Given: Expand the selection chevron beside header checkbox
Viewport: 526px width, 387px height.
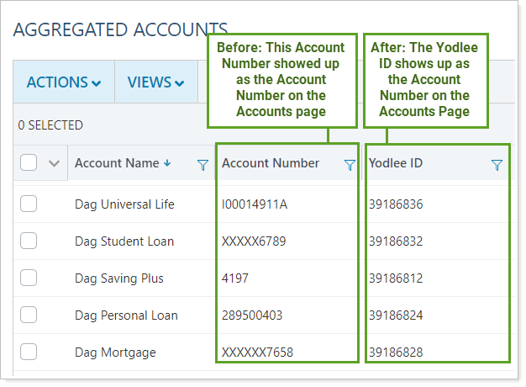Looking at the screenshot, I should click(55, 164).
